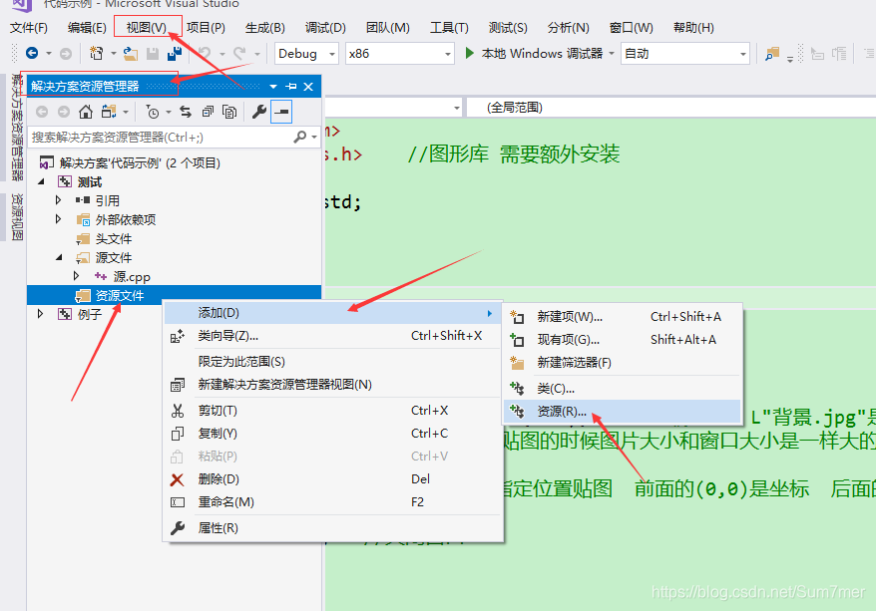Click the Open File folder icon
876x611 pixels.
coord(131,54)
